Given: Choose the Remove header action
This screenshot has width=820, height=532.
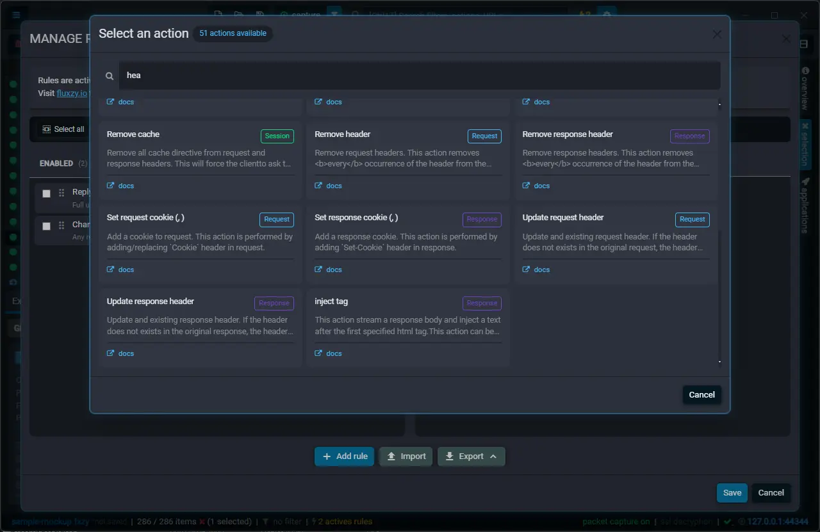Looking at the screenshot, I should 408,160.
